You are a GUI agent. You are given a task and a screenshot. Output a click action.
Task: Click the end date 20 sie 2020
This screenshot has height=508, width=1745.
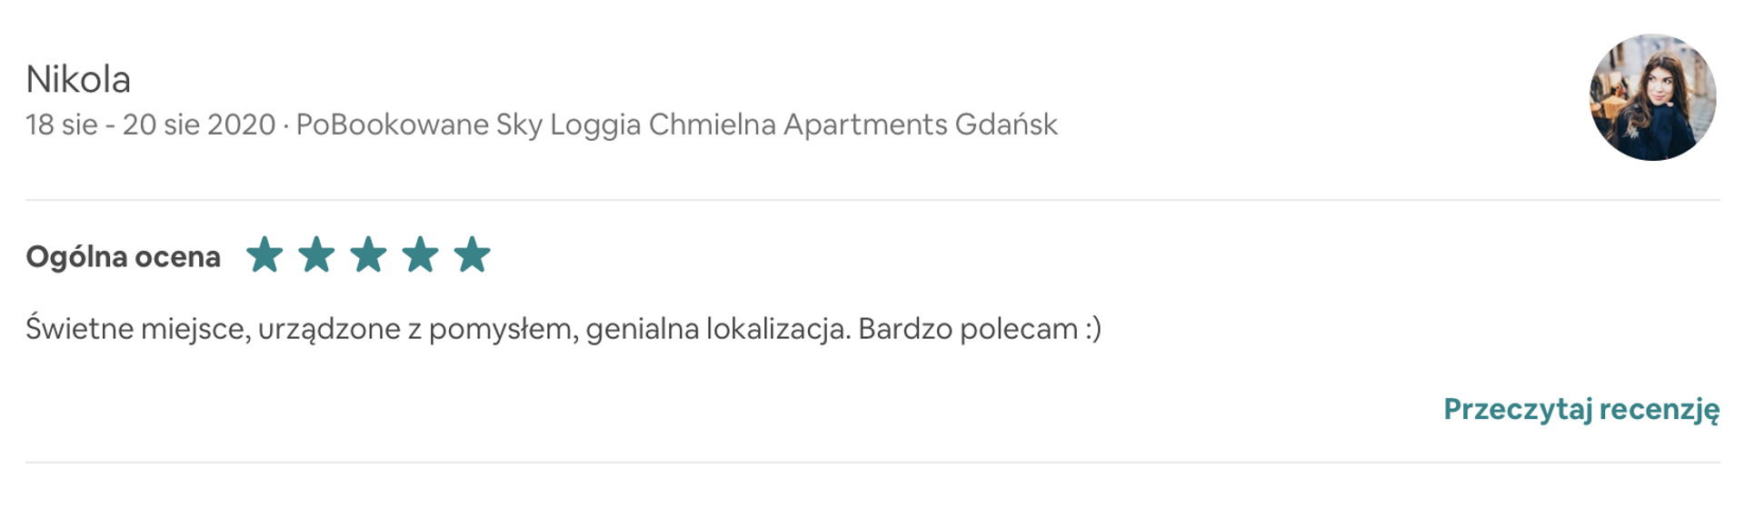pos(198,125)
